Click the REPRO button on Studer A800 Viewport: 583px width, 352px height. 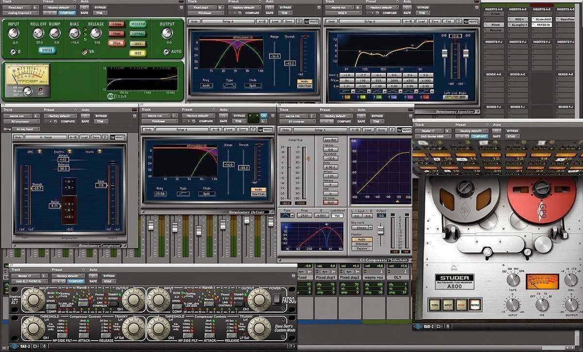(x=475, y=305)
